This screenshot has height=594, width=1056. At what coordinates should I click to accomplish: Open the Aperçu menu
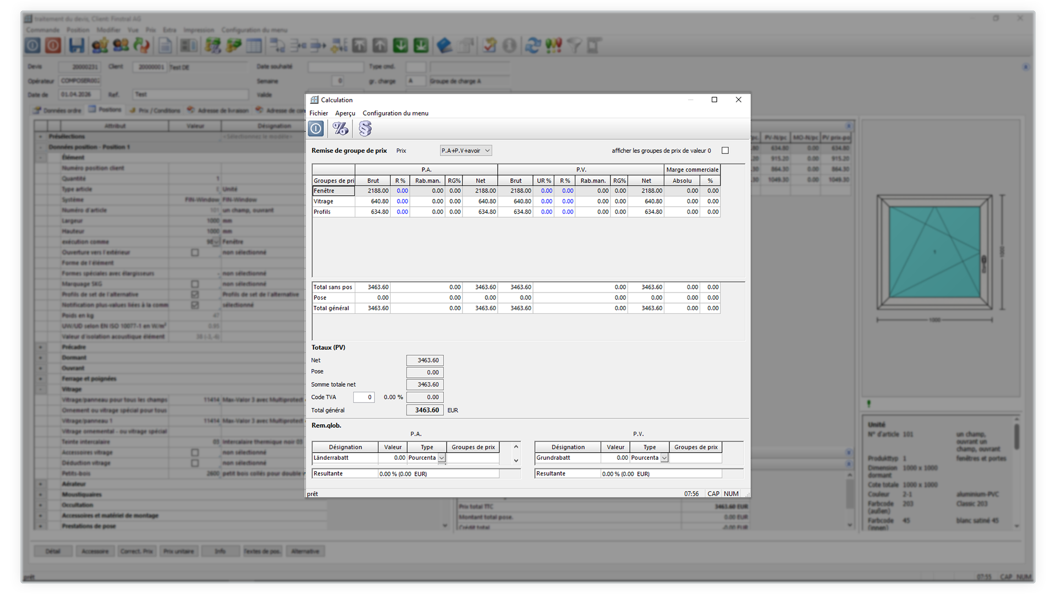[x=345, y=113]
